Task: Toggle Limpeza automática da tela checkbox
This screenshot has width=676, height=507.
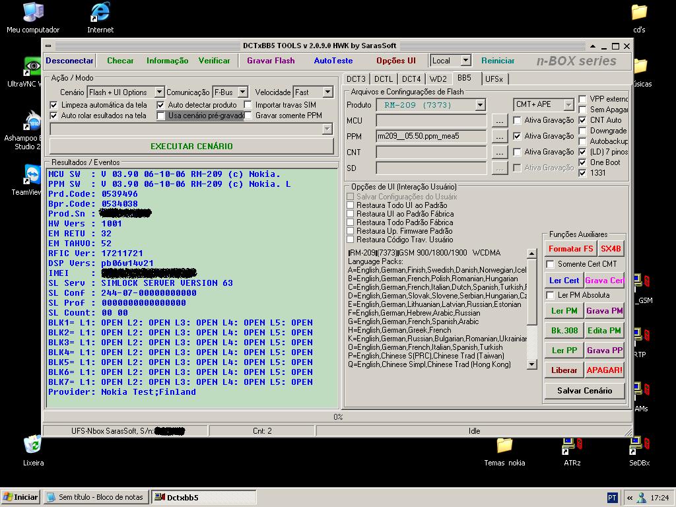Action: point(53,105)
